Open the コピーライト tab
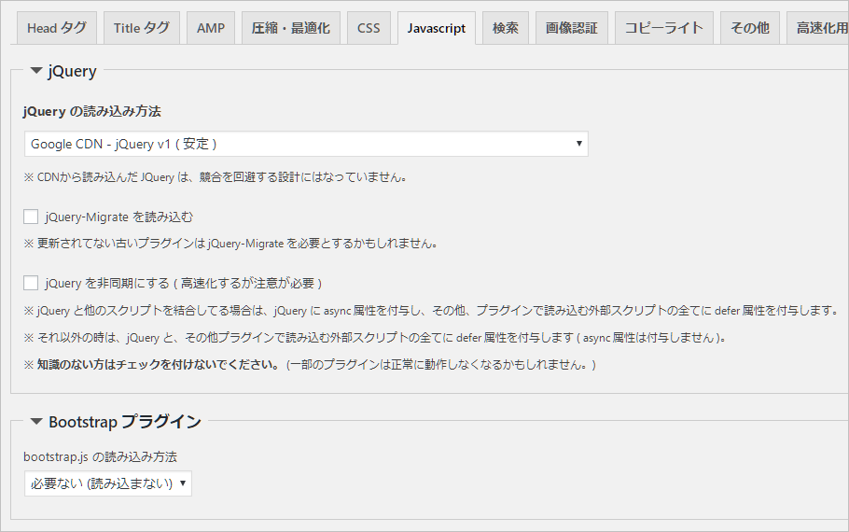 tap(664, 28)
